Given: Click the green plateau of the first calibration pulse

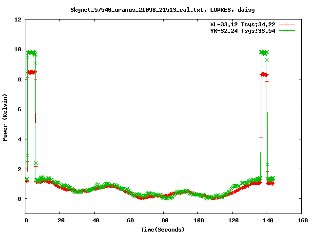Looking at the screenshot, I should click(x=31, y=53).
